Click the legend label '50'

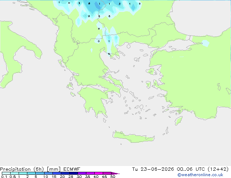[113, 177]
